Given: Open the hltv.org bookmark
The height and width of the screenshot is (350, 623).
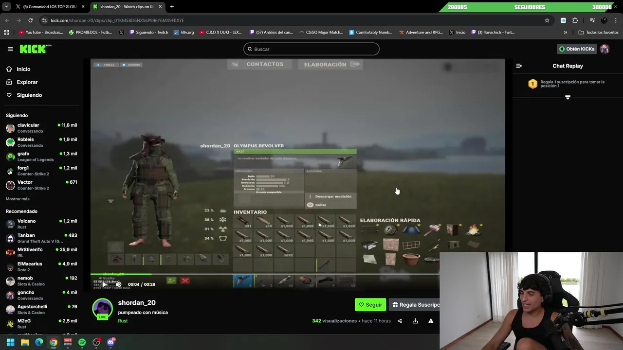Looking at the screenshot, I should pos(183,32).
